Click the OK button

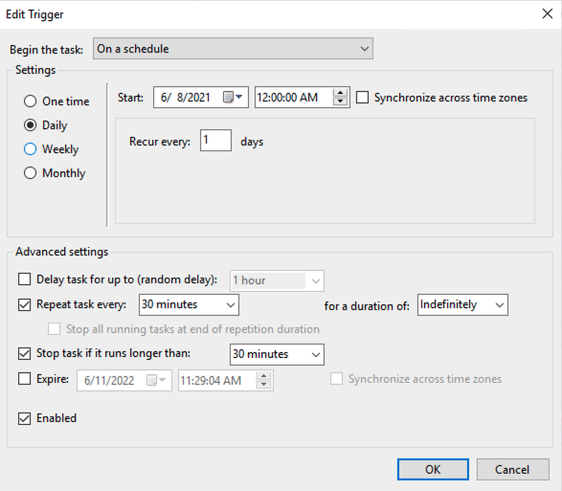(433, 470)
